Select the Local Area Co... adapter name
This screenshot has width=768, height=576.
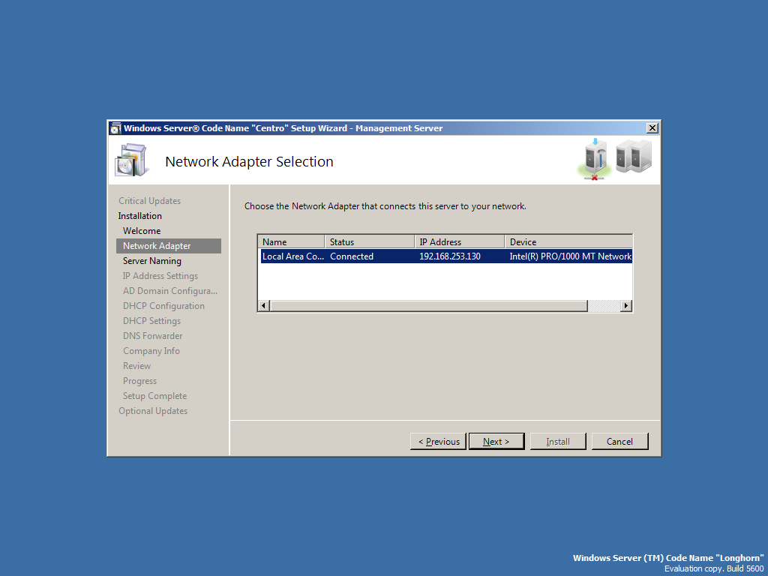pos(293,256)
